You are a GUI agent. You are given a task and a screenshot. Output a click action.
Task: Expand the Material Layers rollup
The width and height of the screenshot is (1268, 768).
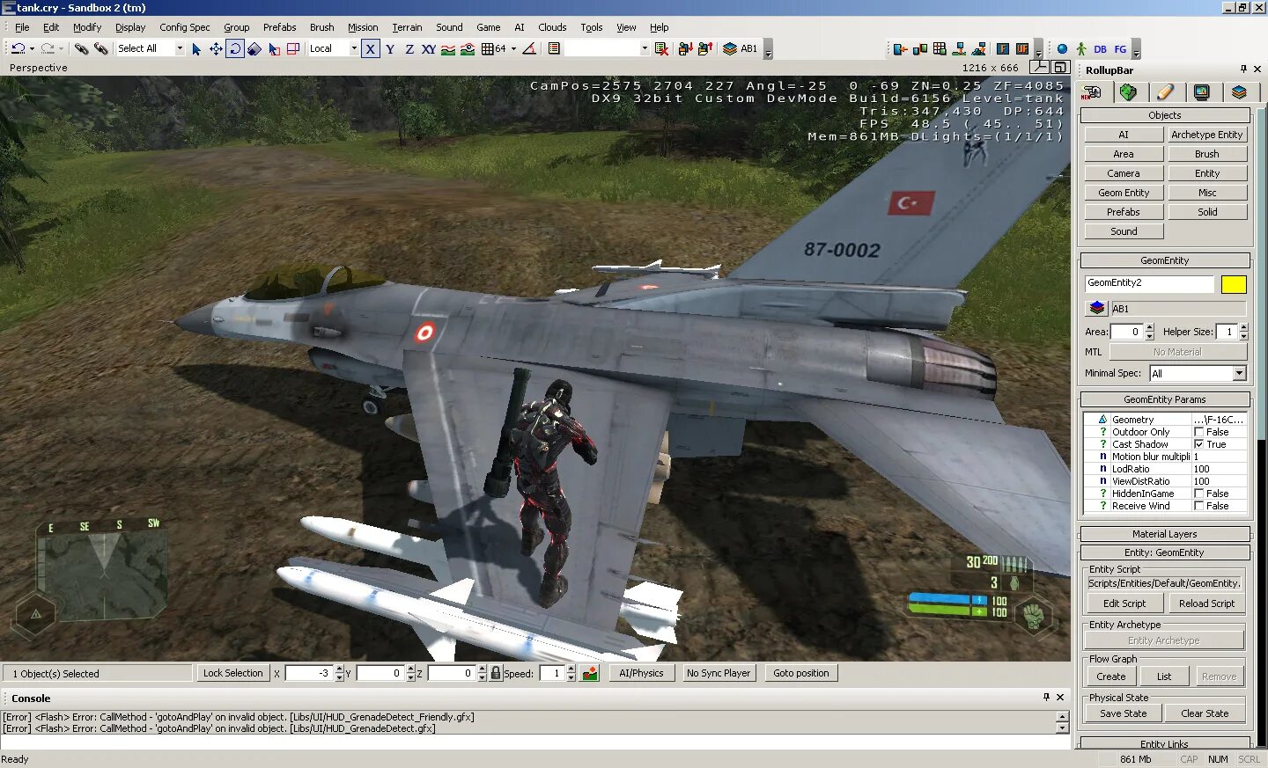(1165, 534)
